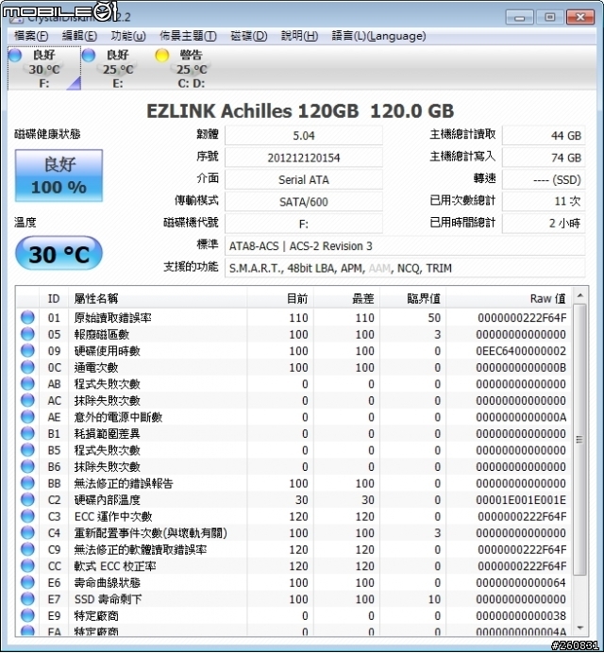This screenshot has height=653, width=604.
Task: Click the power on count field 11 次
Action: click(544, 202)
